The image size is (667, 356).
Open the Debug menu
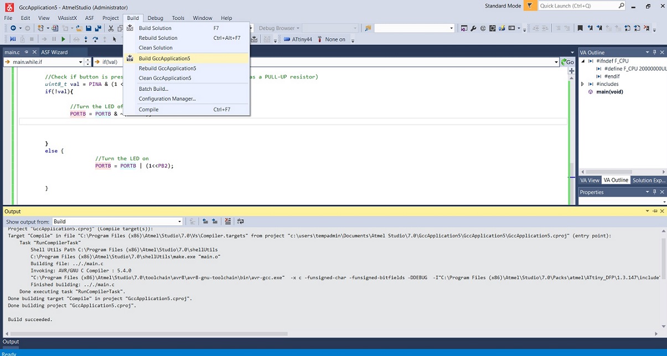point(155,17)
